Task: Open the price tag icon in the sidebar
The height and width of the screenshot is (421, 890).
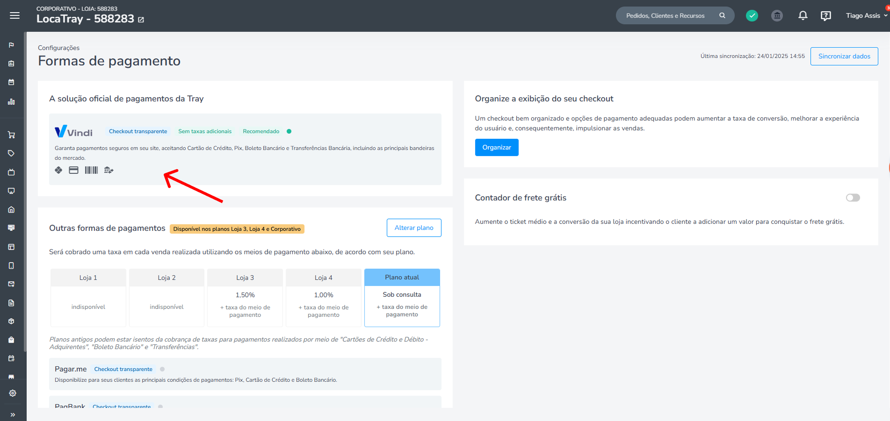Action: tap(12, 153)
